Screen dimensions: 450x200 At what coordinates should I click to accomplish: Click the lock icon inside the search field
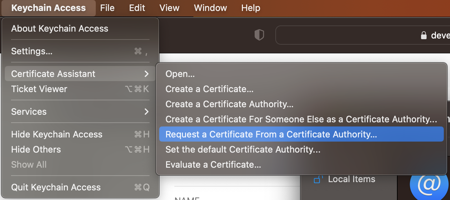pos(424,35)
